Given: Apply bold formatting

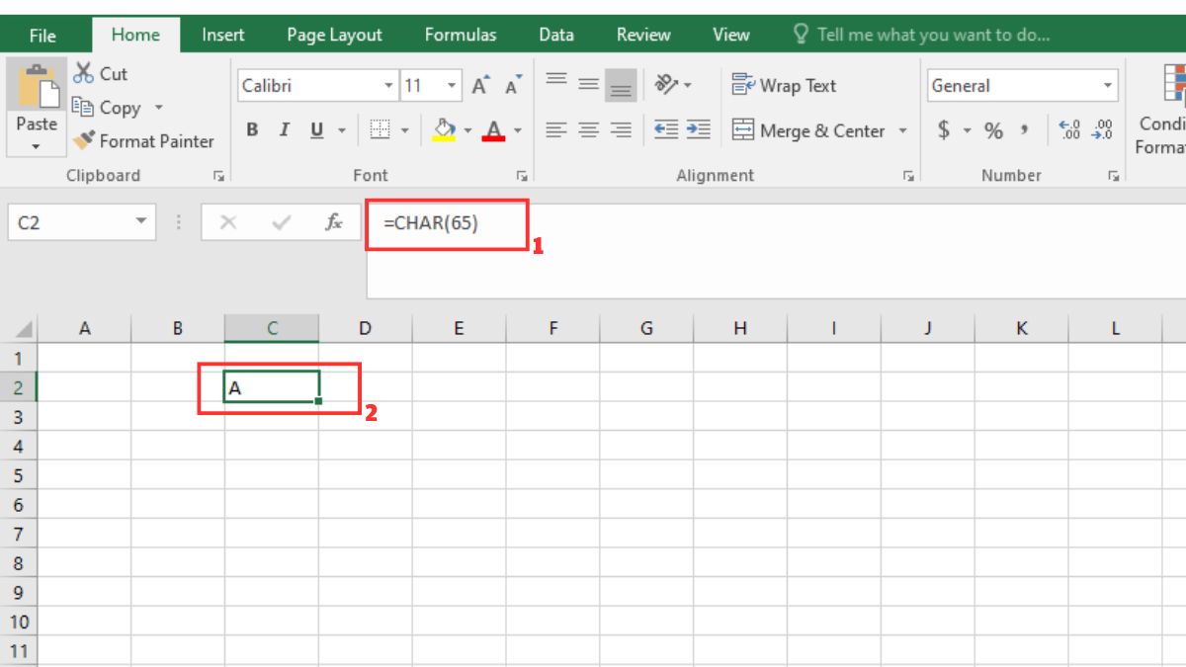Looking at the screenshot, I should [253, 129].
